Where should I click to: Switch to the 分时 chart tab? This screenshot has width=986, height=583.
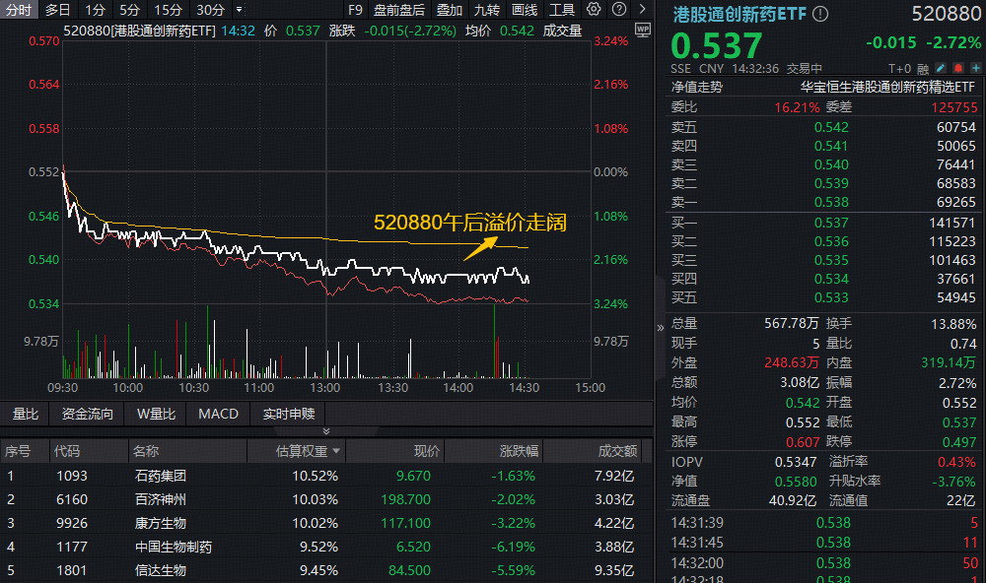(17, 9)
